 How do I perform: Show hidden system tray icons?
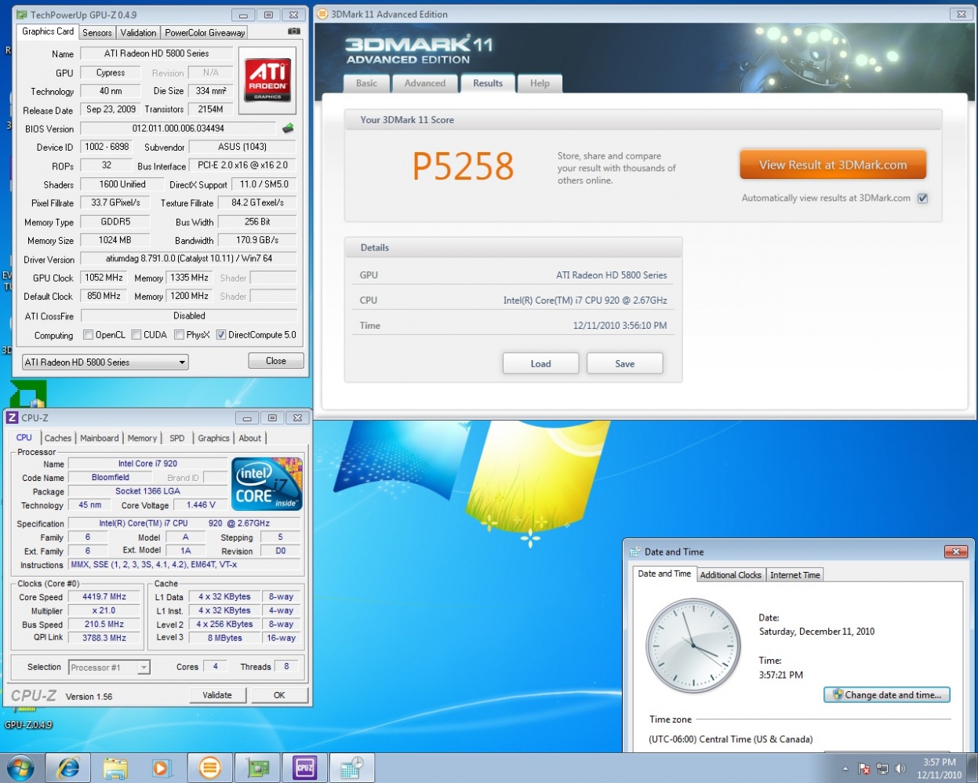pyautogui.click(x=845, y=769)
